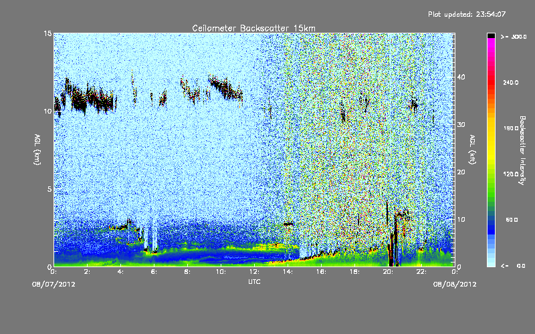This screenshot has width=535, height=334.
Task: Click the '60.0' colorbar tick label
Action: [x=512, y=220]
